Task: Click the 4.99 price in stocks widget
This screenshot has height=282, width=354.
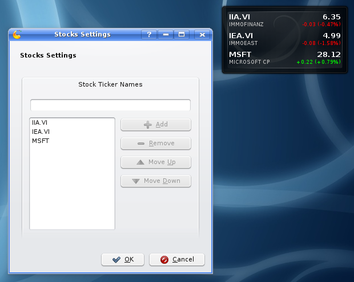Action: [x=331, y=35]
